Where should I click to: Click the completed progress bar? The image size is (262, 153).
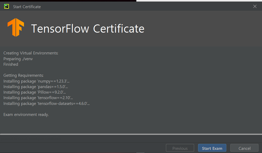[131, 134]
